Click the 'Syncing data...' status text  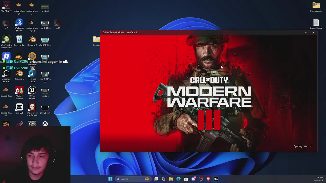301,146
